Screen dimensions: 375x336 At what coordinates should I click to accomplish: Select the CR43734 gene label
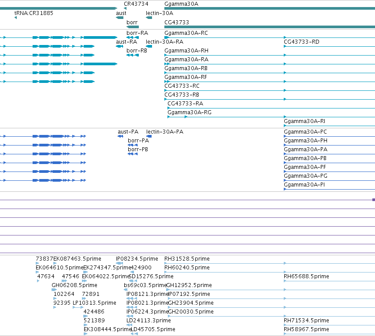pos(136,4)
